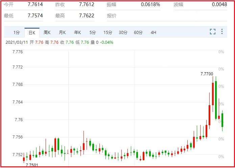
Task: Switch to the 5分 interval tab
Action: pos(92,33)
